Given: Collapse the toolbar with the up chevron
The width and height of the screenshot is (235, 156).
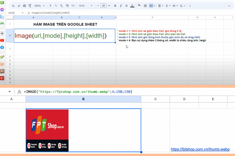Looking at the screenshot, I should click(x=229, y=6).
